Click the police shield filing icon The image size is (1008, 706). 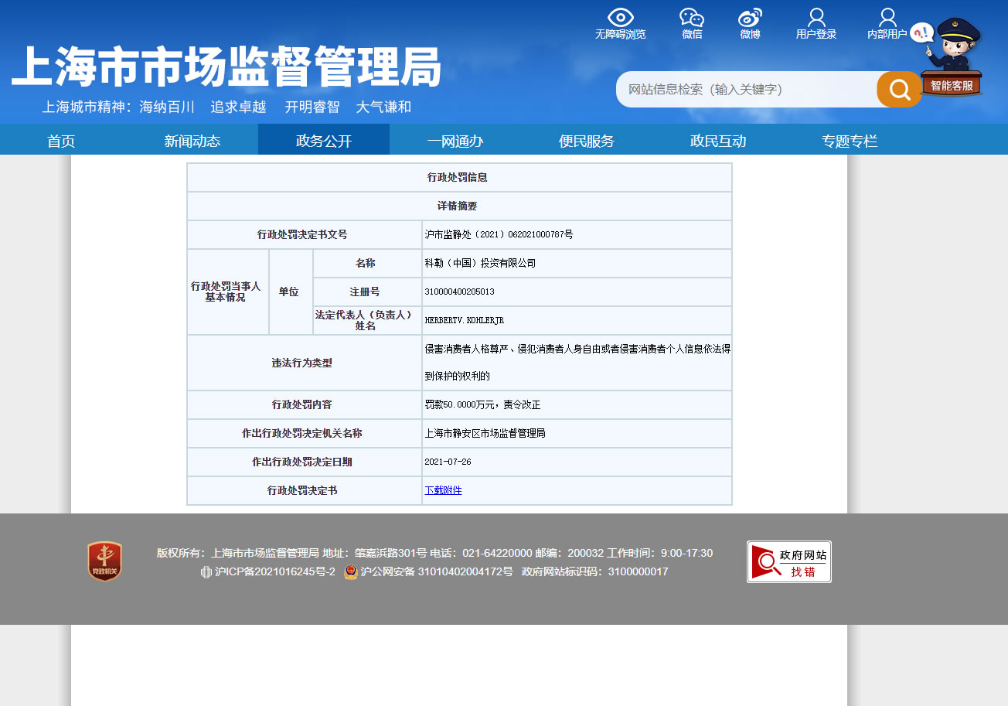351,572
